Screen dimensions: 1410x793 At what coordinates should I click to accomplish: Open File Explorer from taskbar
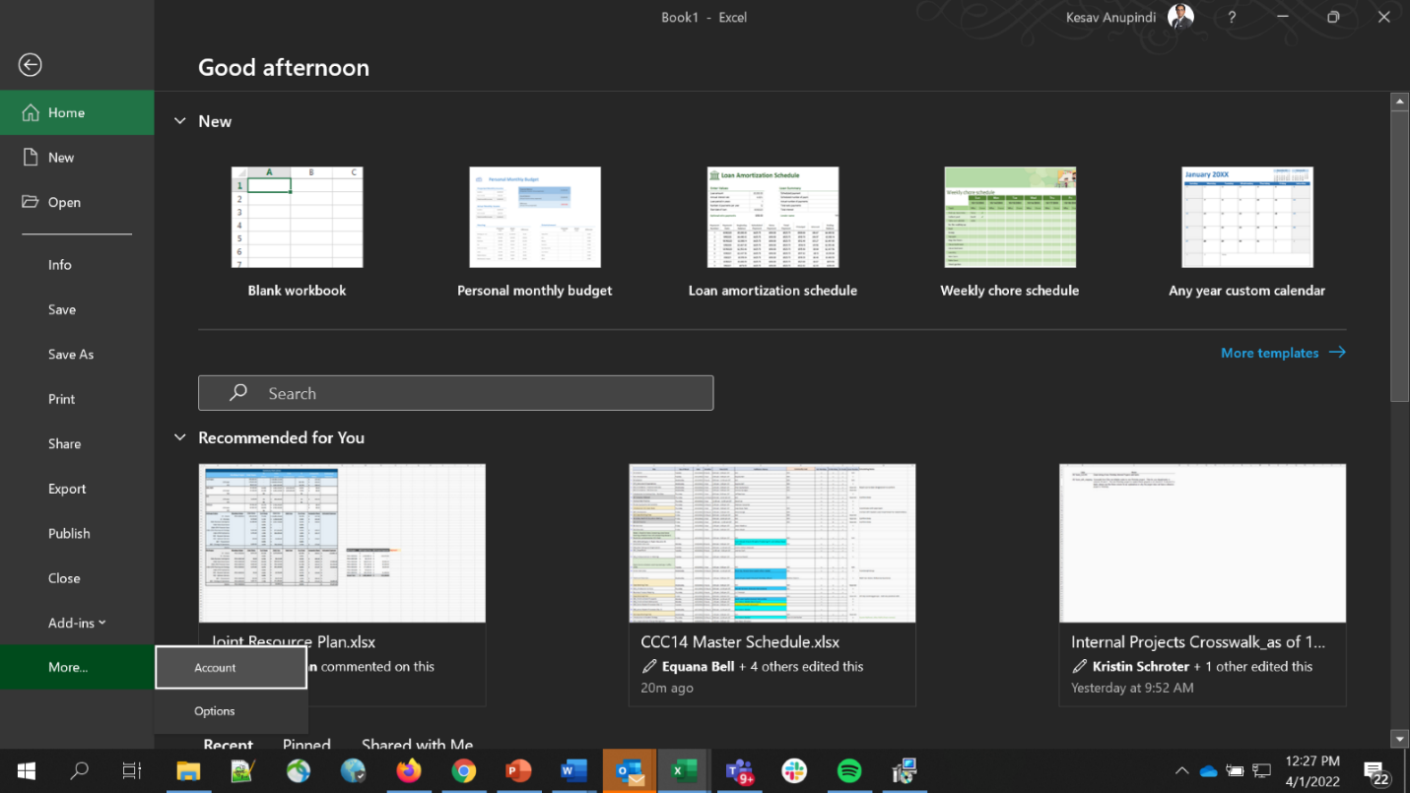pyautogui.click(x=187, y=771)
